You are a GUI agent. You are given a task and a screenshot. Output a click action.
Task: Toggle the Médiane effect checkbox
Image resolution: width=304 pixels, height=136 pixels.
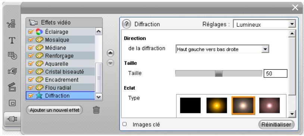pyautogui.click(x=31, y=48)
